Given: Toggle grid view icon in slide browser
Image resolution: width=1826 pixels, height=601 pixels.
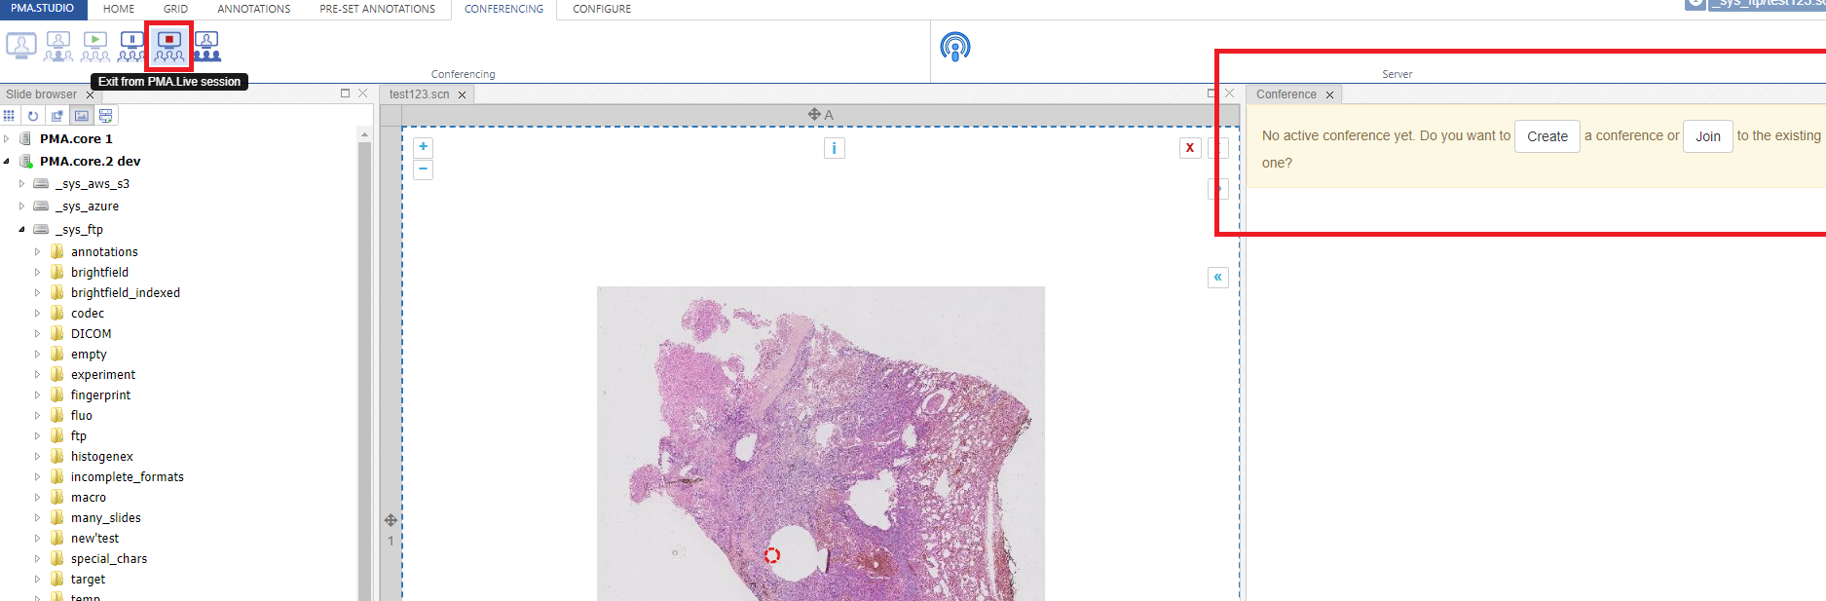Looking at the screenshot, I should [10, 116].
